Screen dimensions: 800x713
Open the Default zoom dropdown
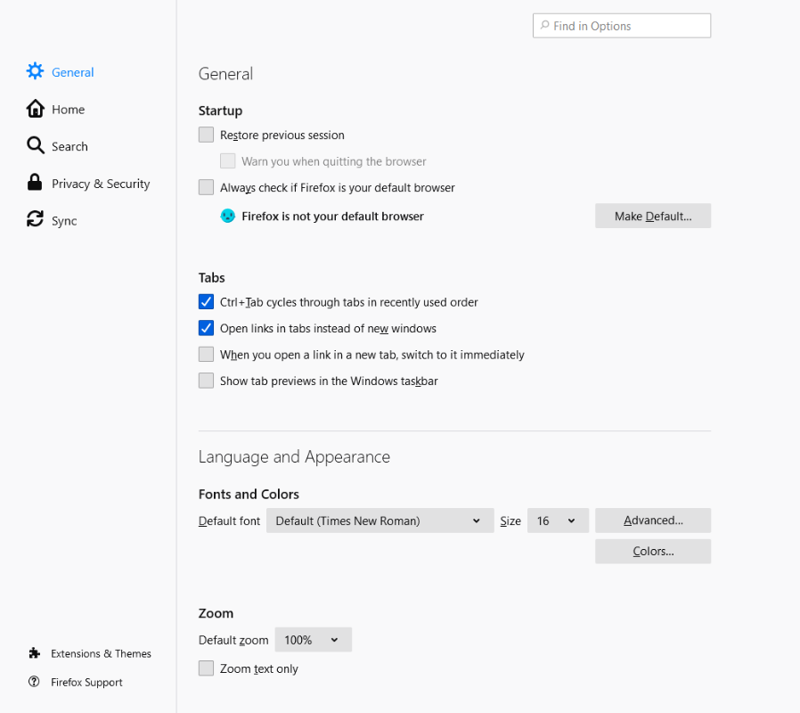click(x=313, y=640)
